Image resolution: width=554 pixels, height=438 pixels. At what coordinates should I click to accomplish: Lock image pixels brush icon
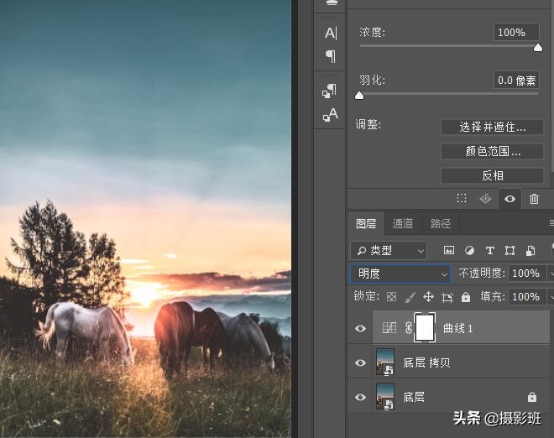[410, 297]
